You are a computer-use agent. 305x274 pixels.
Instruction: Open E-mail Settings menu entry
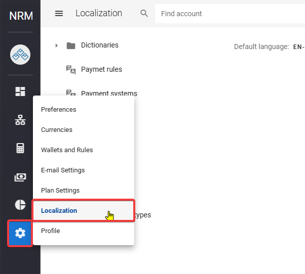[63, 170]
